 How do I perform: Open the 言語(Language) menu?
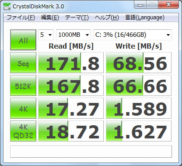(145, 18)
